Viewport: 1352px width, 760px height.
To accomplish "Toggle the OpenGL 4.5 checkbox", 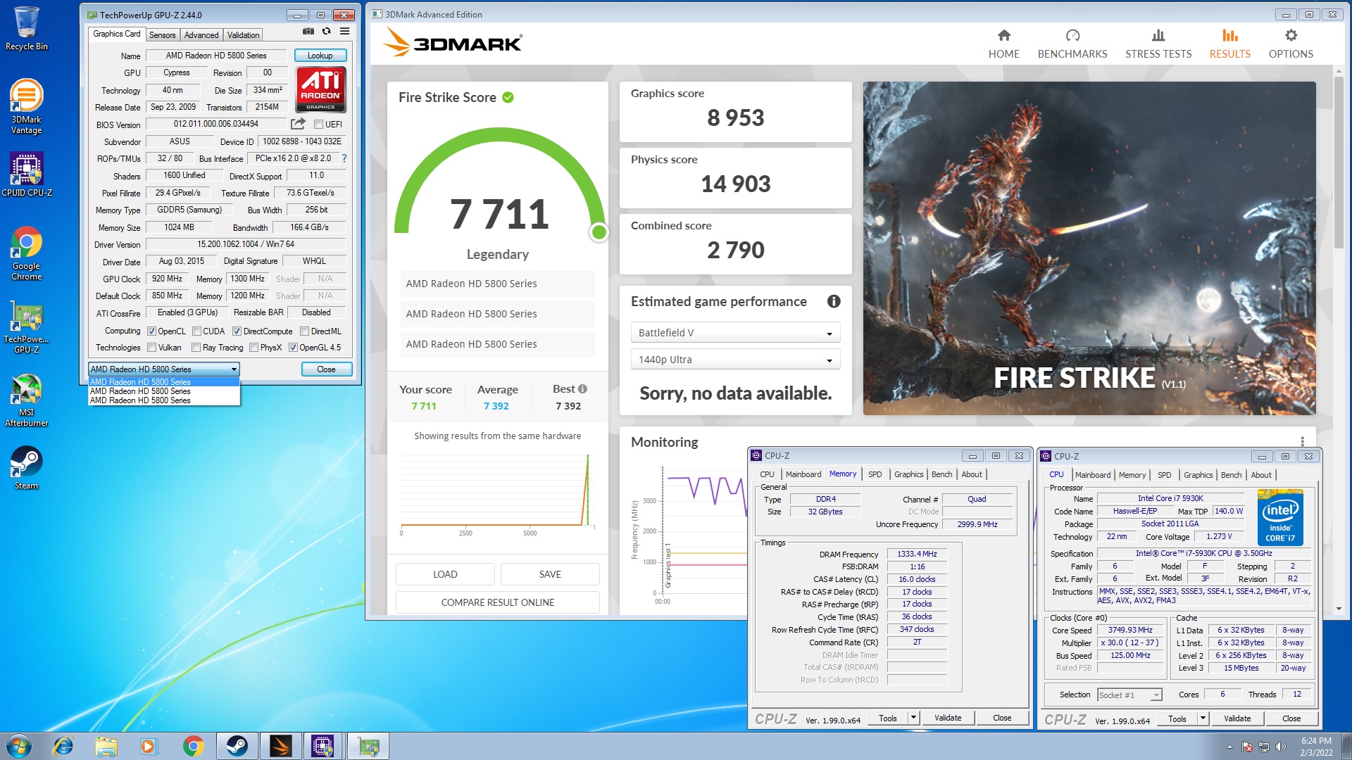I will click(293, 348).
